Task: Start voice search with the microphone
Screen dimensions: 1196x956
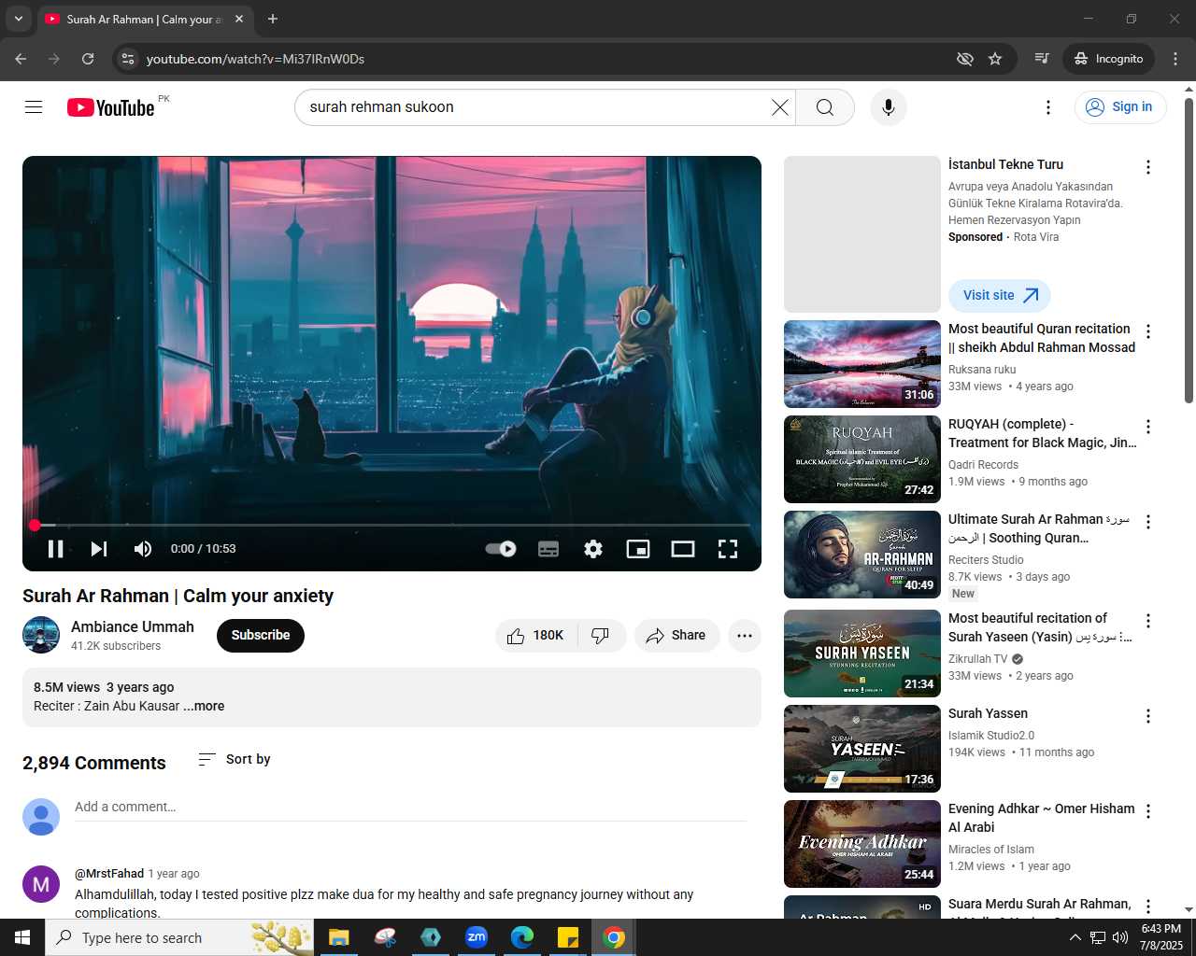Action: tap(889, 107)
